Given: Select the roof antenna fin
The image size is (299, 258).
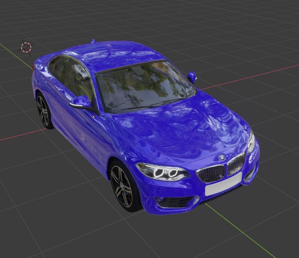Looking at the screenshot, I should [93, 41].
